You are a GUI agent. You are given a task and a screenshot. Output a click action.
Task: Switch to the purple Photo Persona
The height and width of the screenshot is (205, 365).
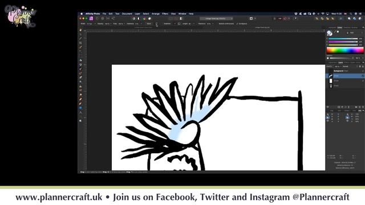click(x=91, y=19)
